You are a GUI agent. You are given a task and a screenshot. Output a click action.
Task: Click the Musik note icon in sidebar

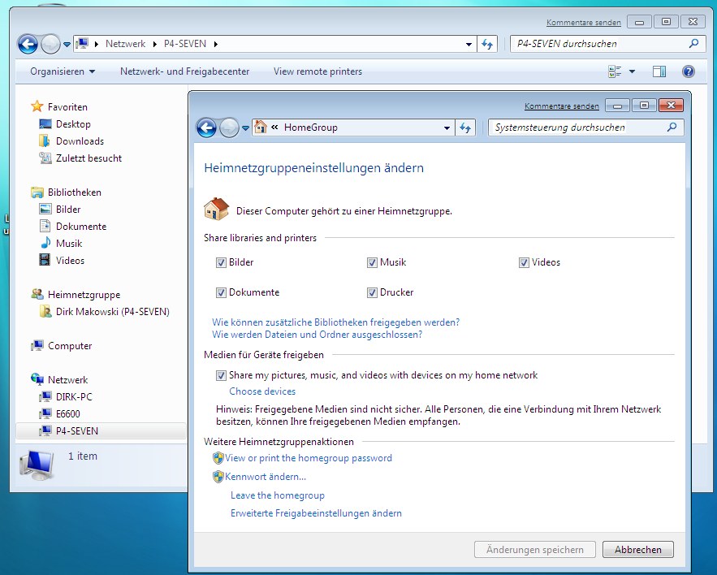(45, 243)
